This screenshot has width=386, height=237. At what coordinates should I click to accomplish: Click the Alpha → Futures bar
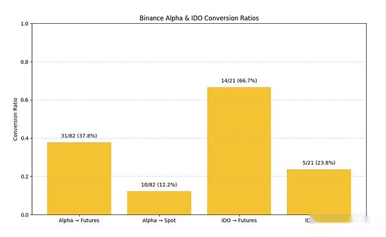79,178
